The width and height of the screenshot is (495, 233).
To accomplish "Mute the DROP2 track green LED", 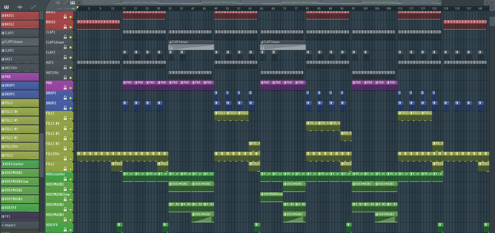I will click(70, 108).
